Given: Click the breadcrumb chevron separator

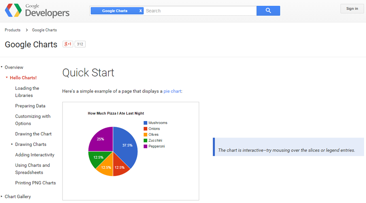Looking at the screenshot, I should pos(26,30).
